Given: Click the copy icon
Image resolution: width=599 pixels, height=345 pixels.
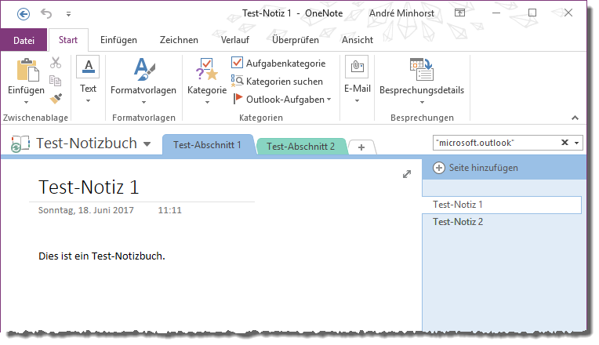Looking at the screenshot, I should click(56, 81).
